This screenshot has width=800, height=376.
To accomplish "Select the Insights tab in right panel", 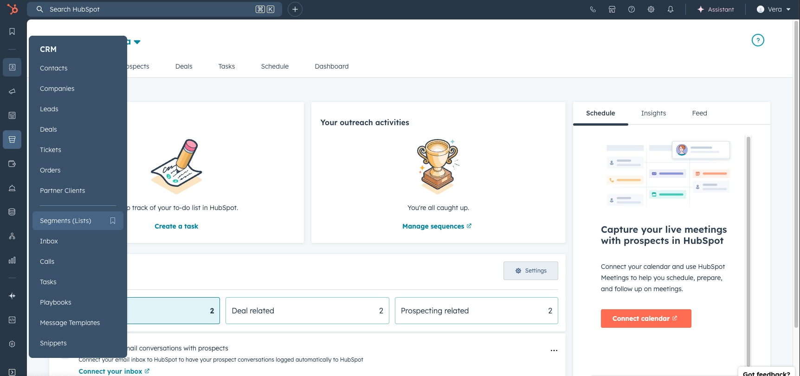I will coord(653,113).
